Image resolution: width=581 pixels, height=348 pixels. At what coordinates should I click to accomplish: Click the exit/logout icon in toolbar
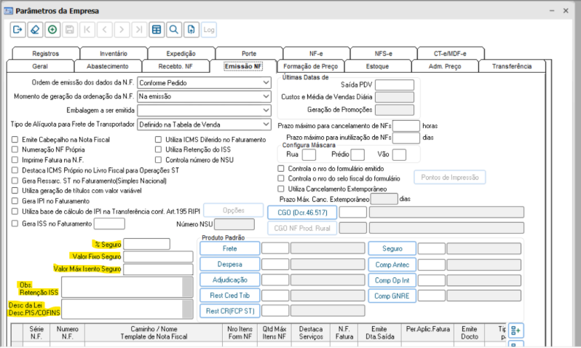click(17, 30)
